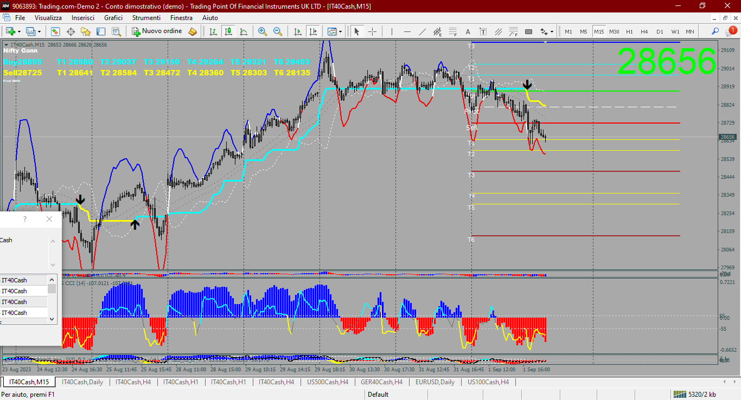Screen dimensions: 741x400
Task: Switch to US100Cash,H4 chart tab
Action: pos(488,382)
